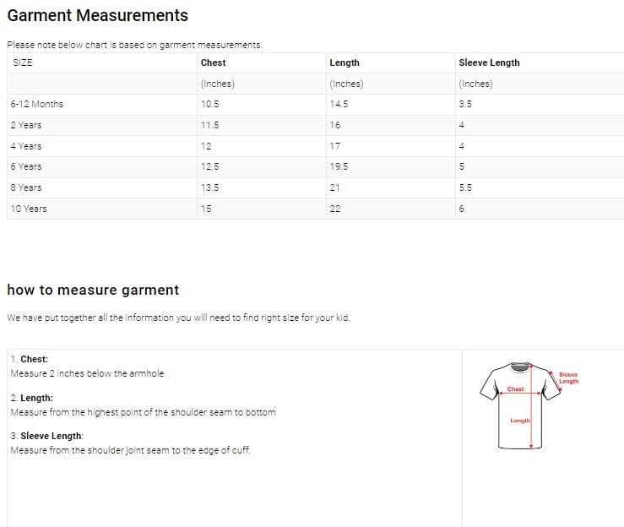Click the red Length label on t-shirt diagram

[519, 420]
